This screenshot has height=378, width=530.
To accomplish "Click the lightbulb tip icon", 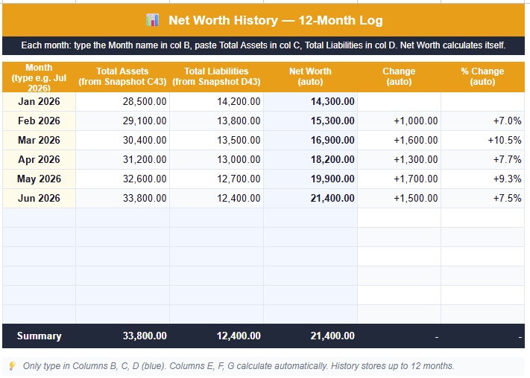I will [12, 366].
